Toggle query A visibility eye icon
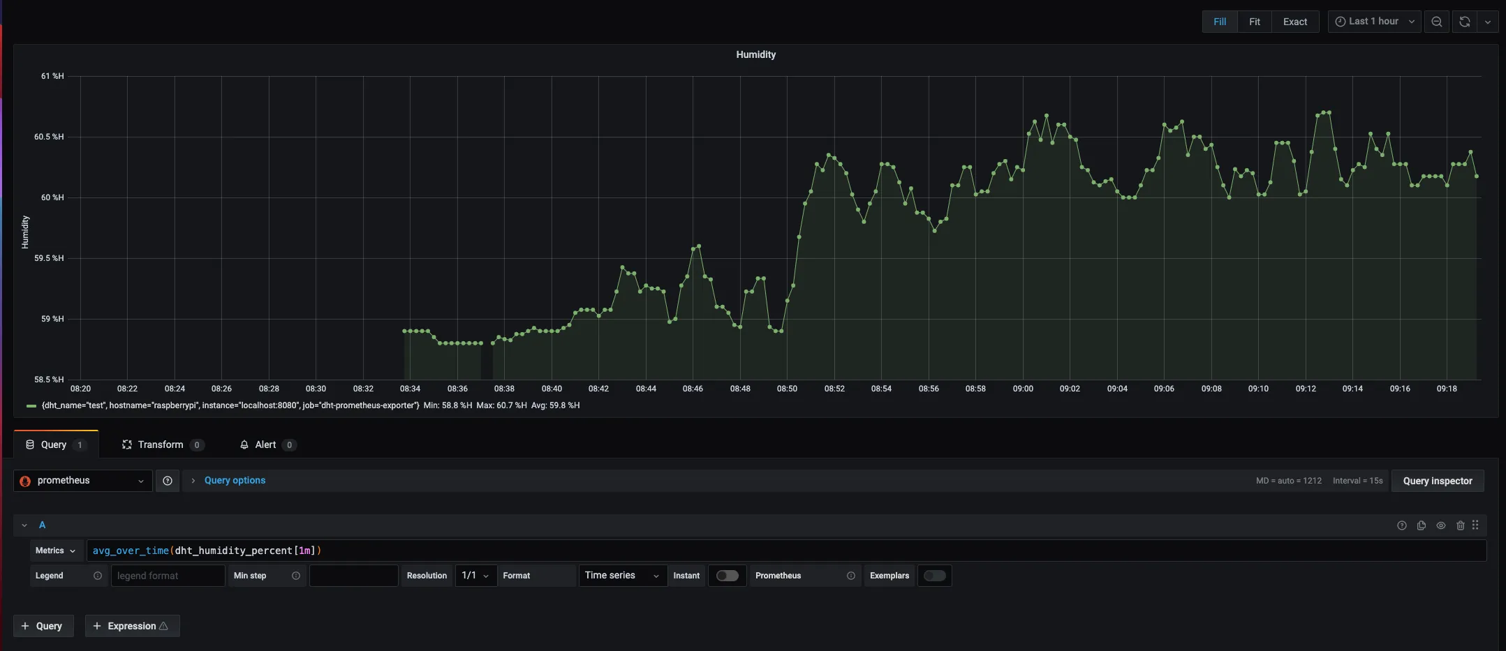The height and width of the screenshot is (651, 1506). (1441, 525)
